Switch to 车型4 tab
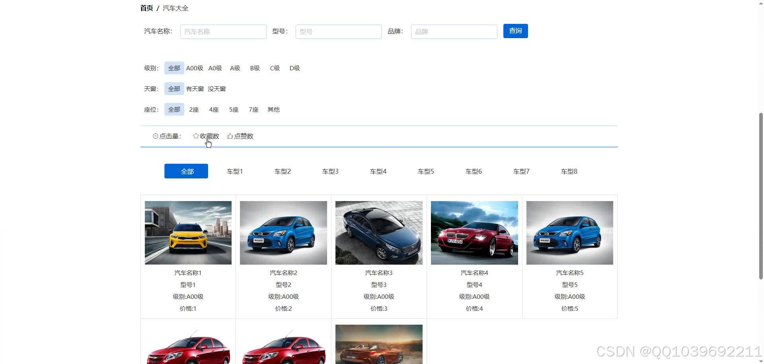 click(378, 171)
